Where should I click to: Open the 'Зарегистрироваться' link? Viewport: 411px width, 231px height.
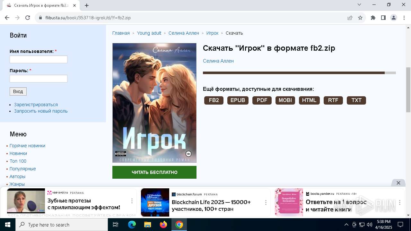(36, 105)
